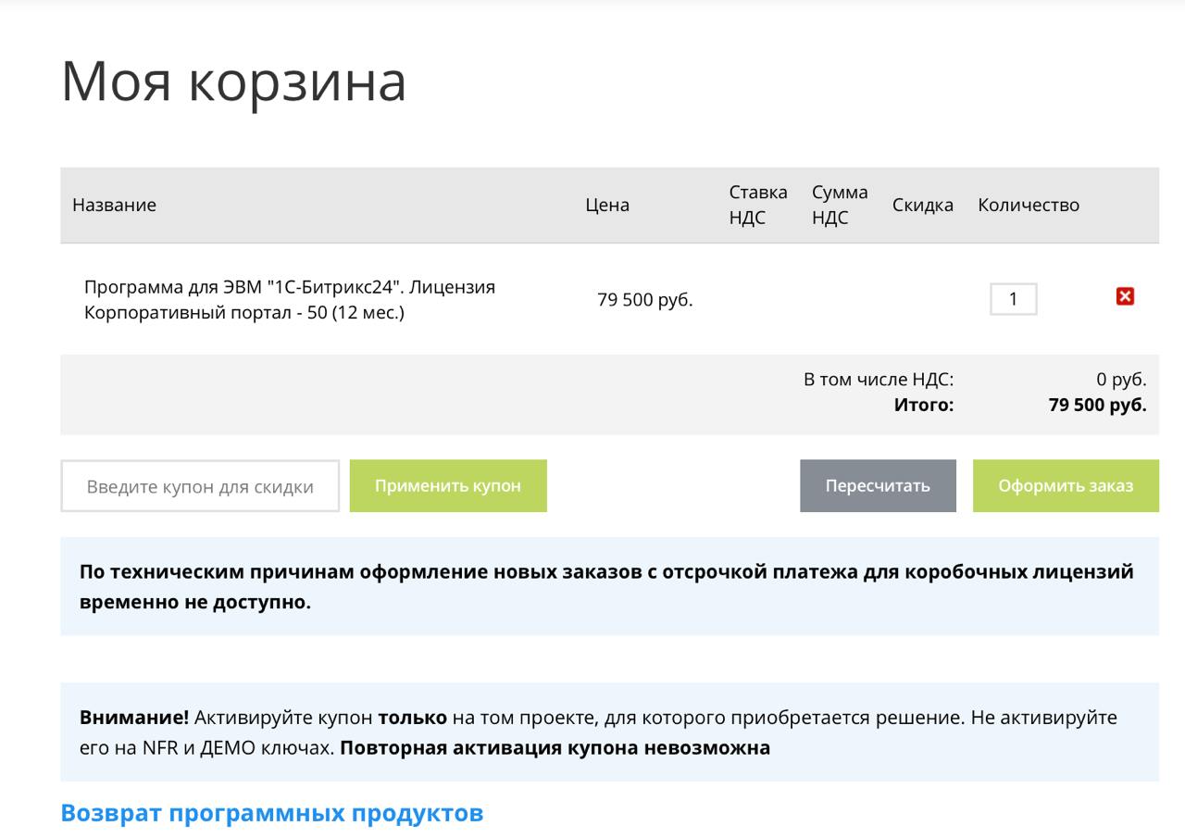The width and height of the screenshot is (1185, 838).
Task: Click the 'Название' column header
Action: coord(115,206)
